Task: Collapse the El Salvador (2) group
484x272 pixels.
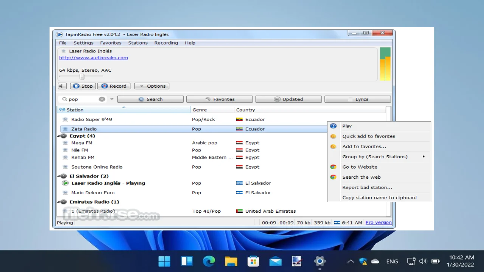Action: click(59, 176)
